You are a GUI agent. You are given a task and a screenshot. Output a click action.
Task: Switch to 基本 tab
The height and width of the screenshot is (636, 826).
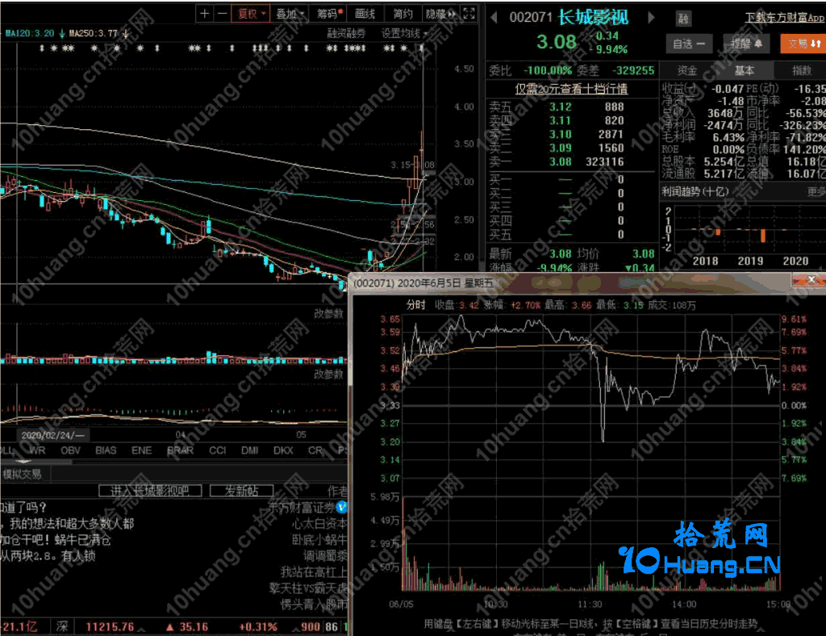pyautogui.click(x=744, y=70)
